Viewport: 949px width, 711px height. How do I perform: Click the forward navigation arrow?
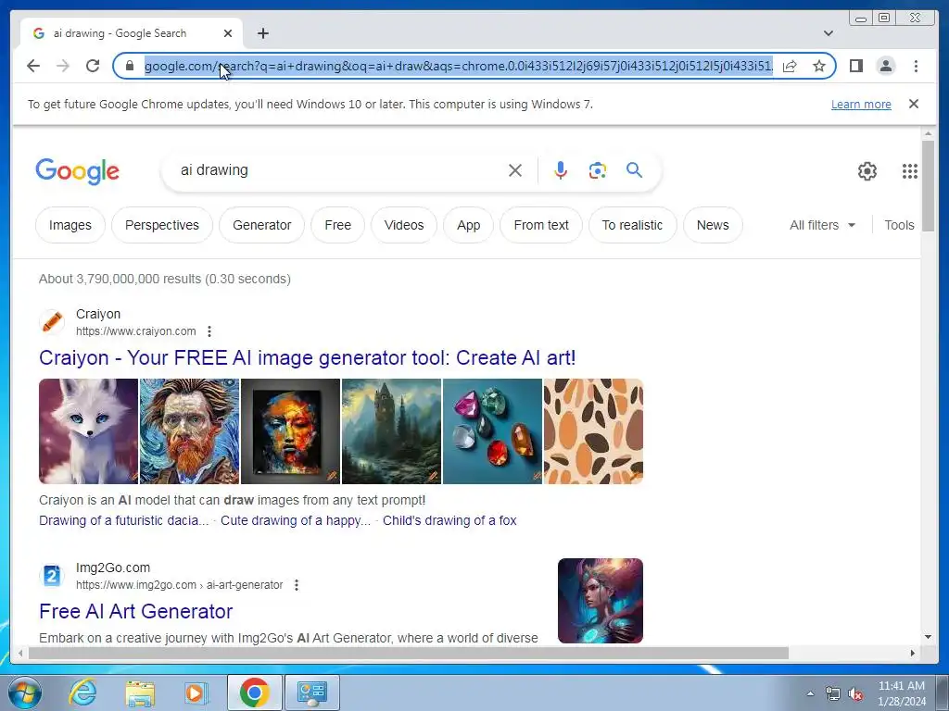coord(63,66)
